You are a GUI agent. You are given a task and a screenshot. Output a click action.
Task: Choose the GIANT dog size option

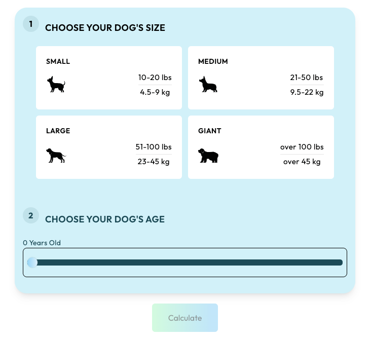[261, 147]
